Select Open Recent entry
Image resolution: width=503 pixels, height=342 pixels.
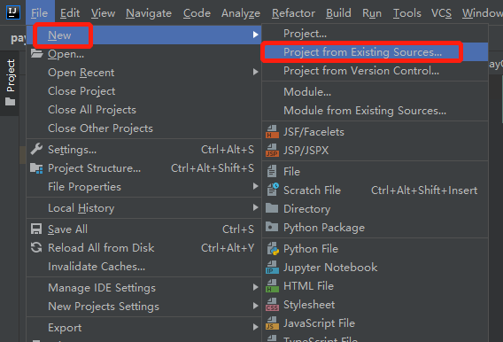(x=143, y=72)
